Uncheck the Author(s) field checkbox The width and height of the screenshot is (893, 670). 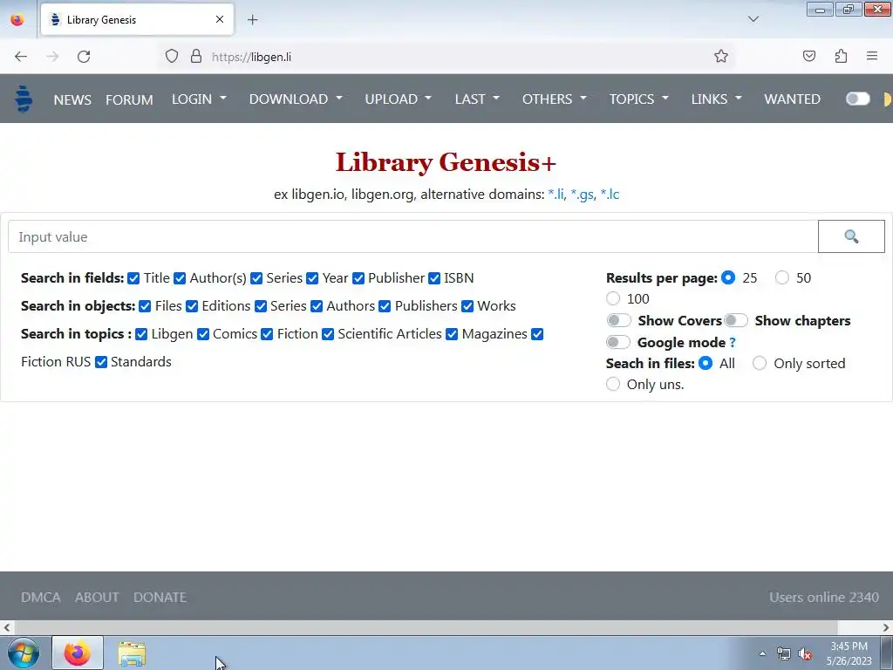180,278
